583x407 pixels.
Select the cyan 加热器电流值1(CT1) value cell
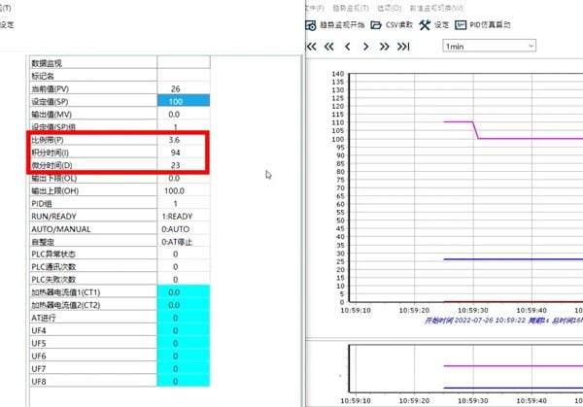(x=175, y=291)
